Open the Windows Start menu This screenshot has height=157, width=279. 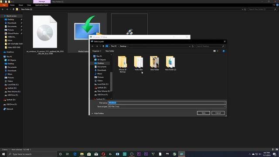tap(3, 154)
